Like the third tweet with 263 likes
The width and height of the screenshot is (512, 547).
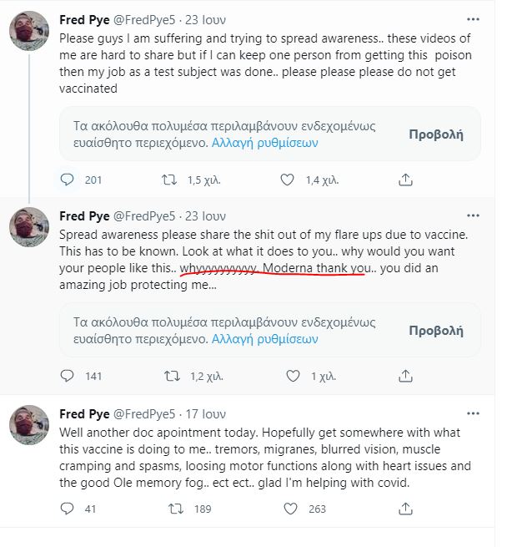tap(290, 508)
